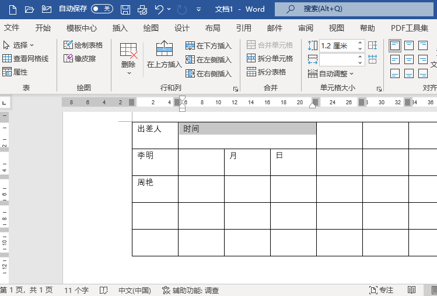437x296 pixels.
Task: Click the 出差人 table cell
Action: [155, 135]
